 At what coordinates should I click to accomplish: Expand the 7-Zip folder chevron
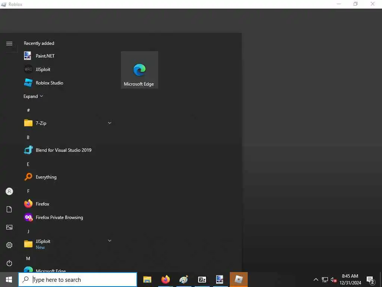click(110, 123)
